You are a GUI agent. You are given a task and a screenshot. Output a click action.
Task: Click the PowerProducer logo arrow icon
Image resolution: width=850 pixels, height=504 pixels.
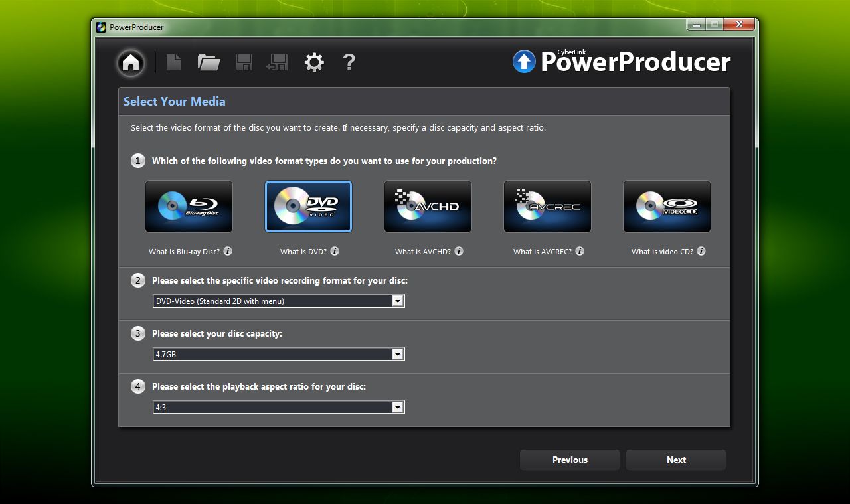(524, 62)
